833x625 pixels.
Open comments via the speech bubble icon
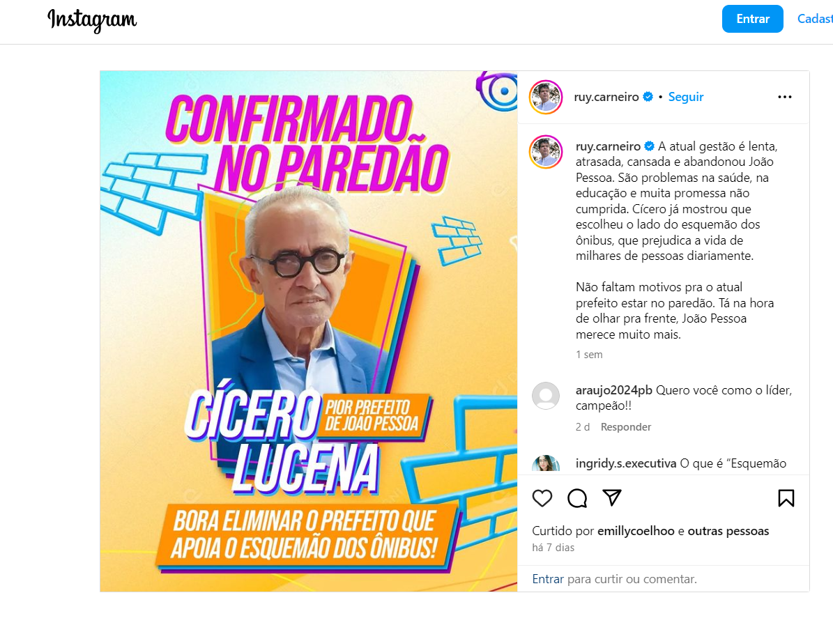(x=577, y=498)
